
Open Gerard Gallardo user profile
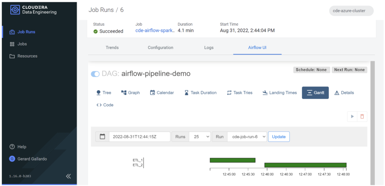click(28, 159)
